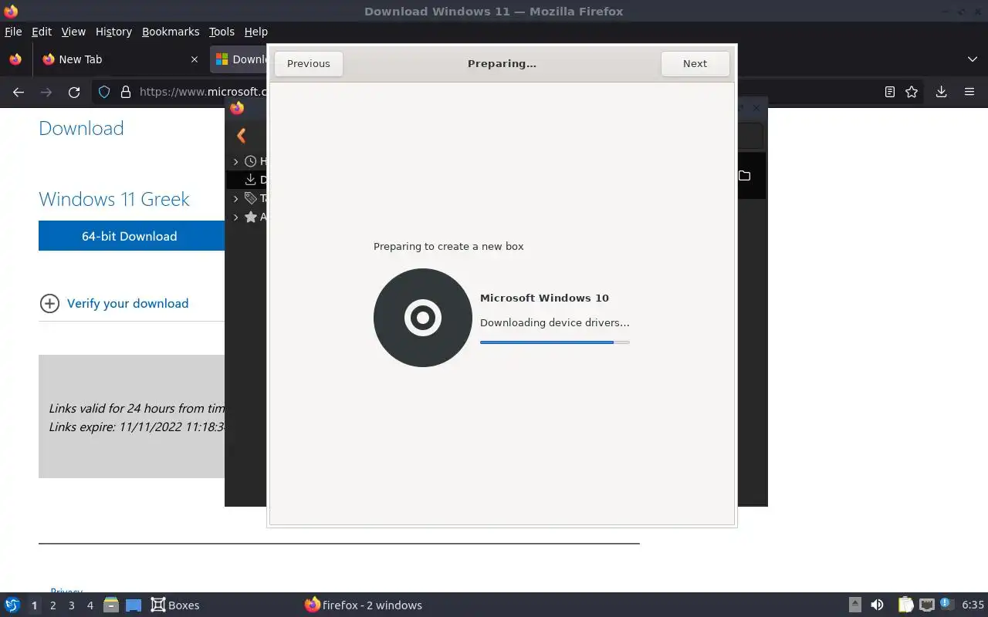The height and width of the screenshot is (617, 988).
Task: Switch to the Download Windows 11 tab
Action: point(239,59)
